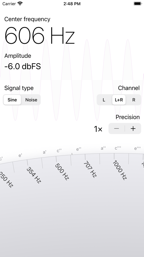
Task: Tap the Amplitude label
Action: point(18,56)
